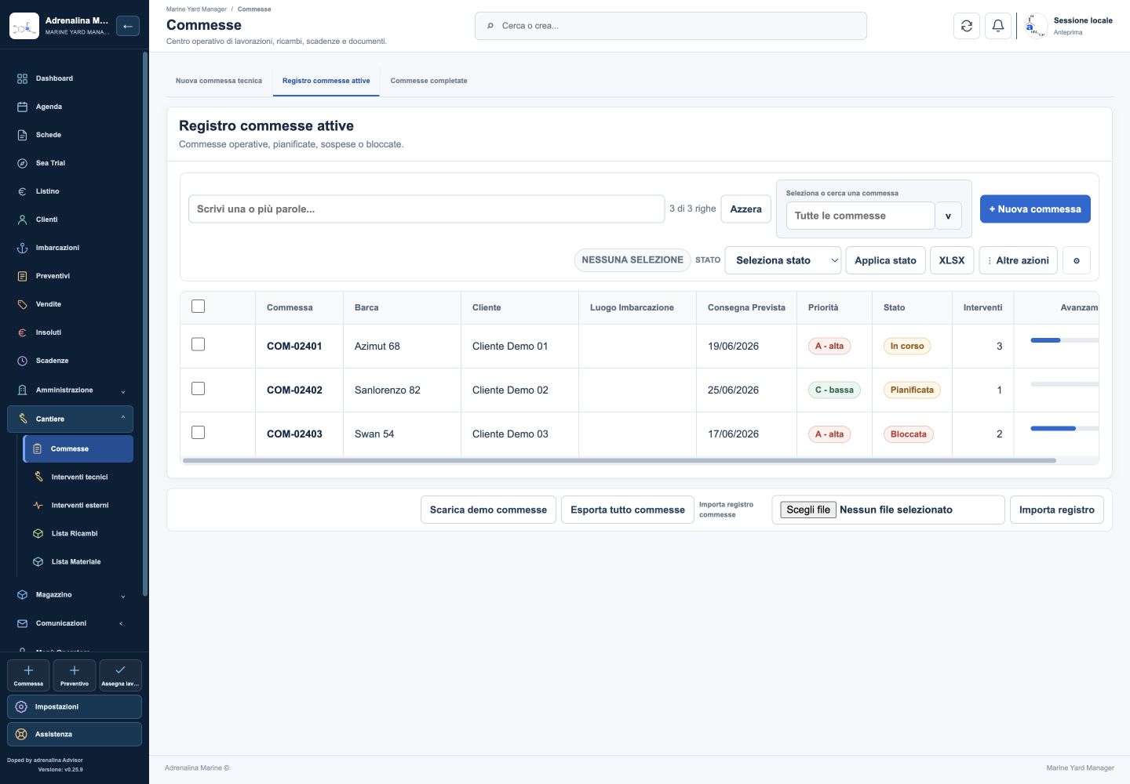Viewport: 1130px width, 784px height.
Task: Tick the select-all header checkbox
Action: pos(199,307)
